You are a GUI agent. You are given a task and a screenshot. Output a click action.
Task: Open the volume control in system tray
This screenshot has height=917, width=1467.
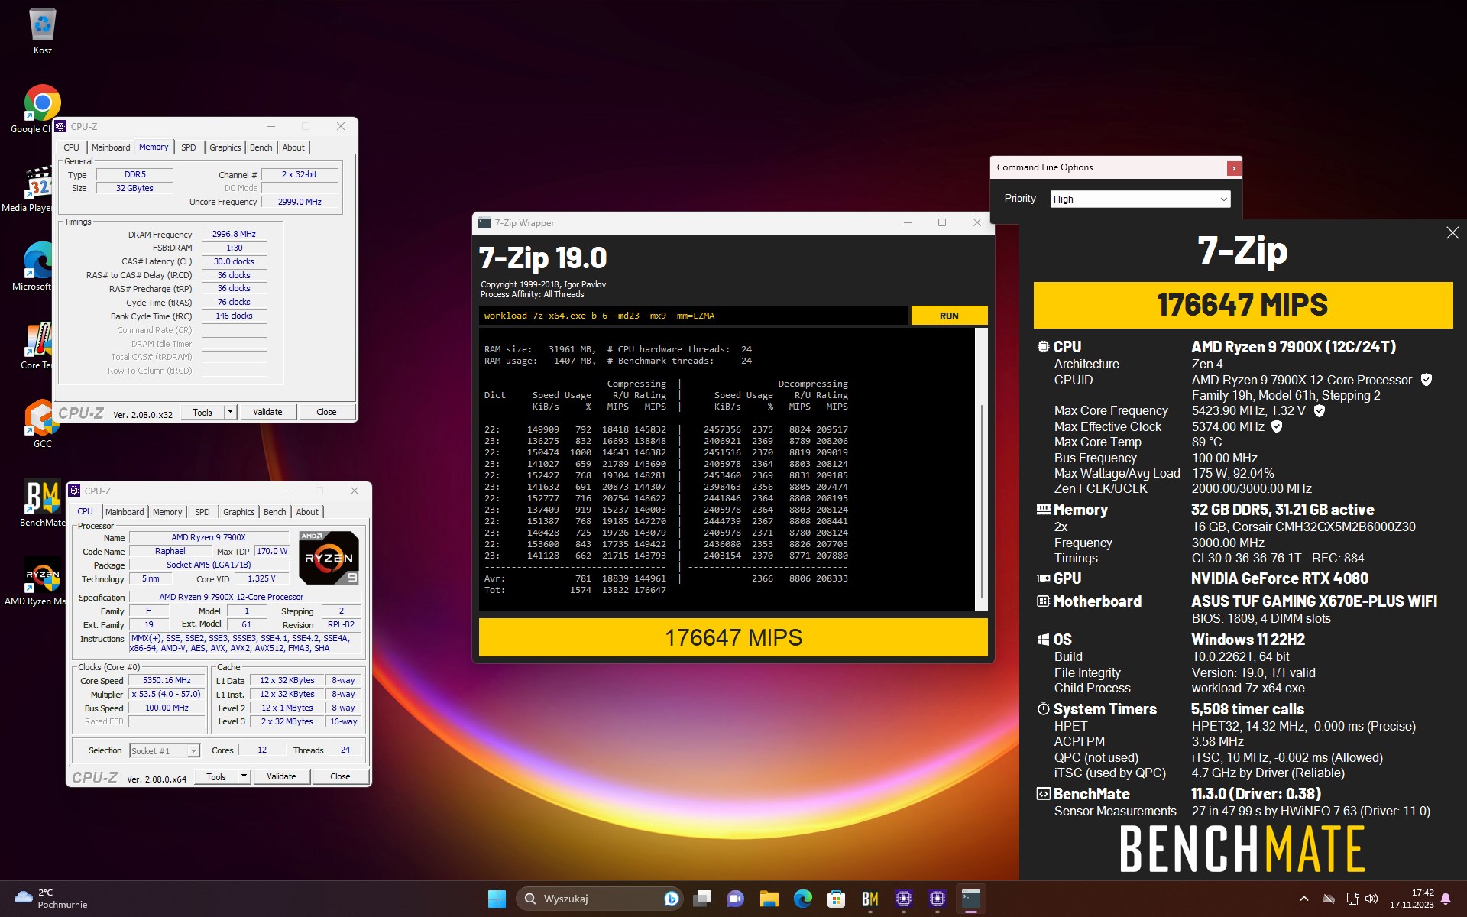(x=1371, y=899)
